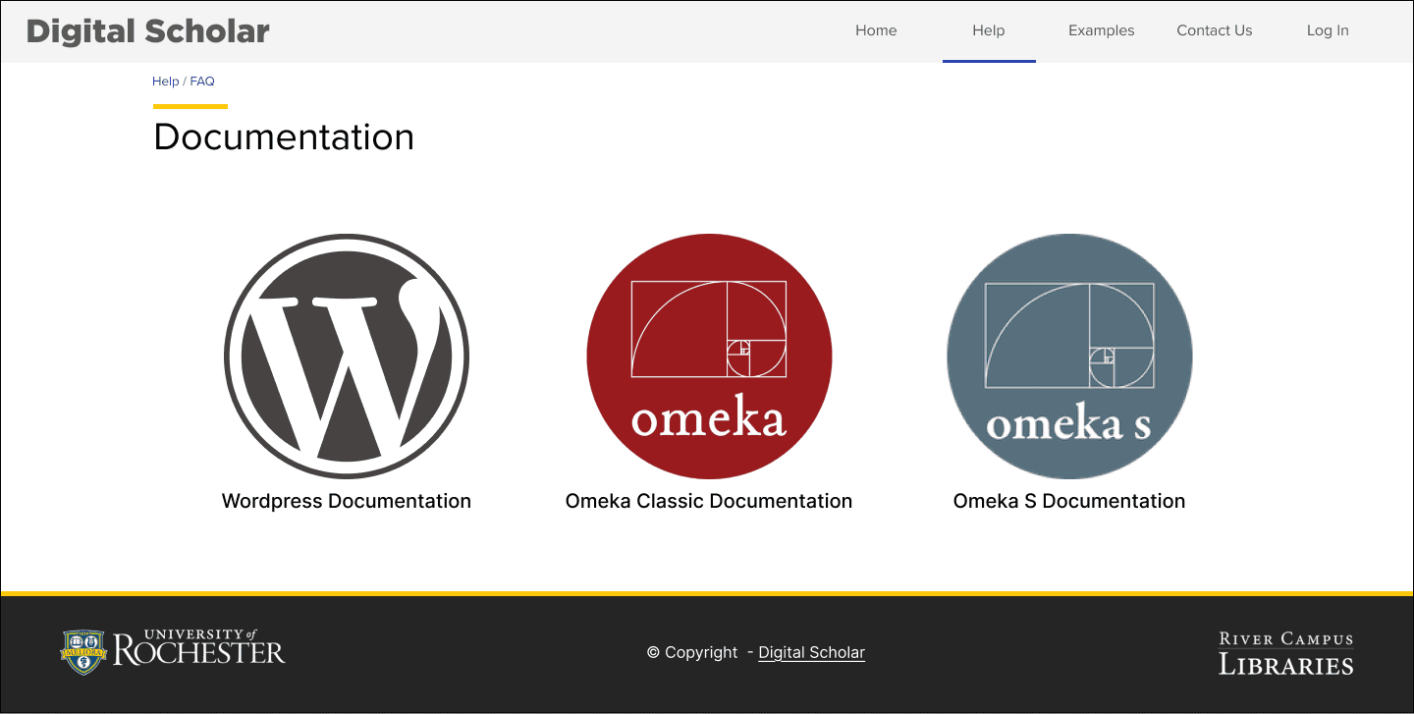Open the red Omeka Classic logo
Viewport: 1414px width, 714px height.
[x=709, y=357]
